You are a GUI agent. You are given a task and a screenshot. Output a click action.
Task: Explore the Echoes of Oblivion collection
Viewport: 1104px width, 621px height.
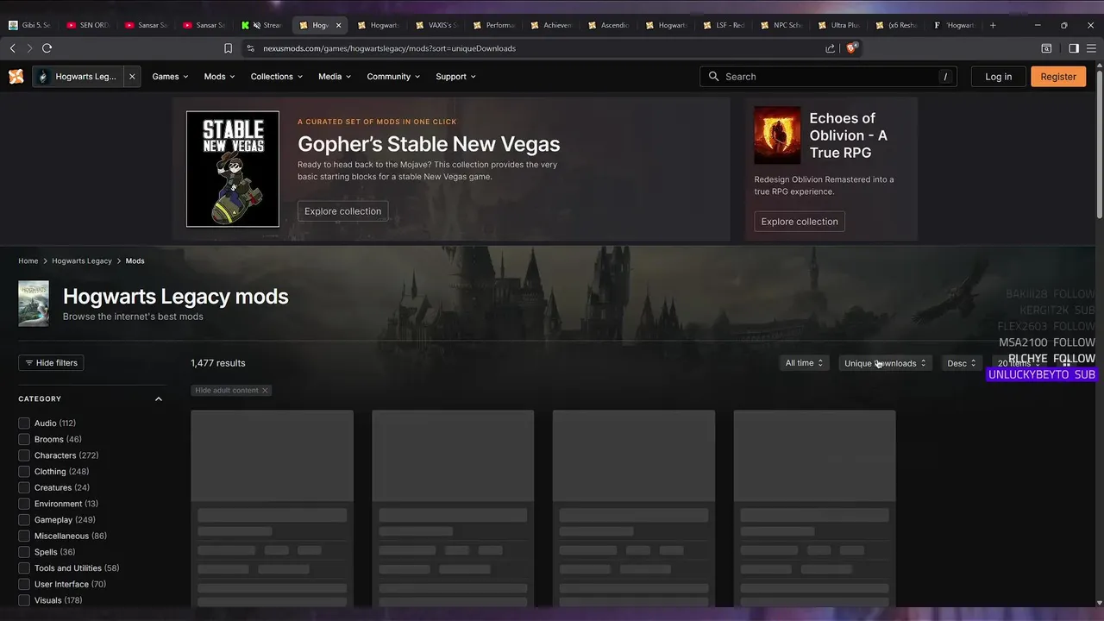coord(800,222)
